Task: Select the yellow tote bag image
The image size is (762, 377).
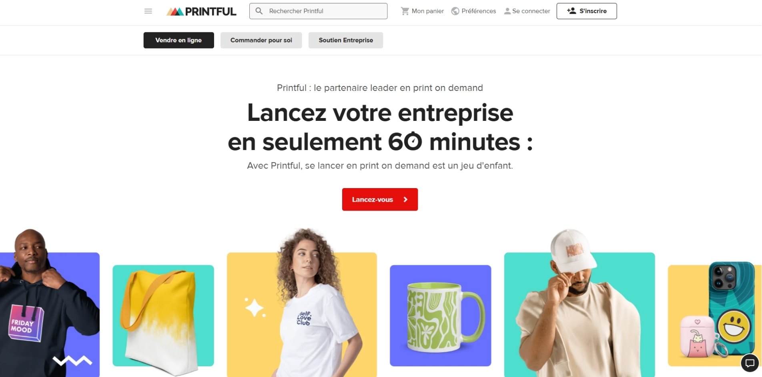Action: point(163,315)
